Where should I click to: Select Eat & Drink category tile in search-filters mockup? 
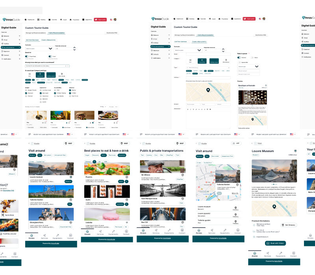(40, 75)
